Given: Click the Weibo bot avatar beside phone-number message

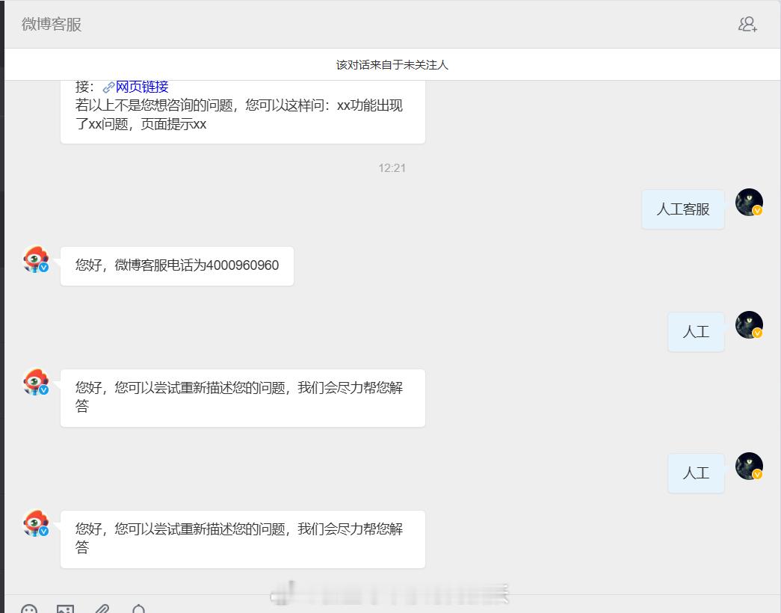Looking at the screenshot, I should coord(36,259).
